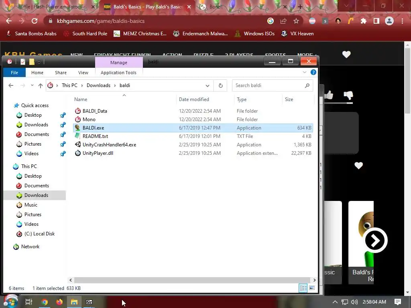This screenshot has width=411, height=308.
Task: Bookmark this page with the star icon
Action: click(x=296, y=21)
